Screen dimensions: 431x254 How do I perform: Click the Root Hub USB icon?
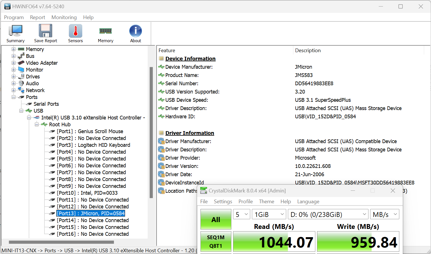click(44, 125)
